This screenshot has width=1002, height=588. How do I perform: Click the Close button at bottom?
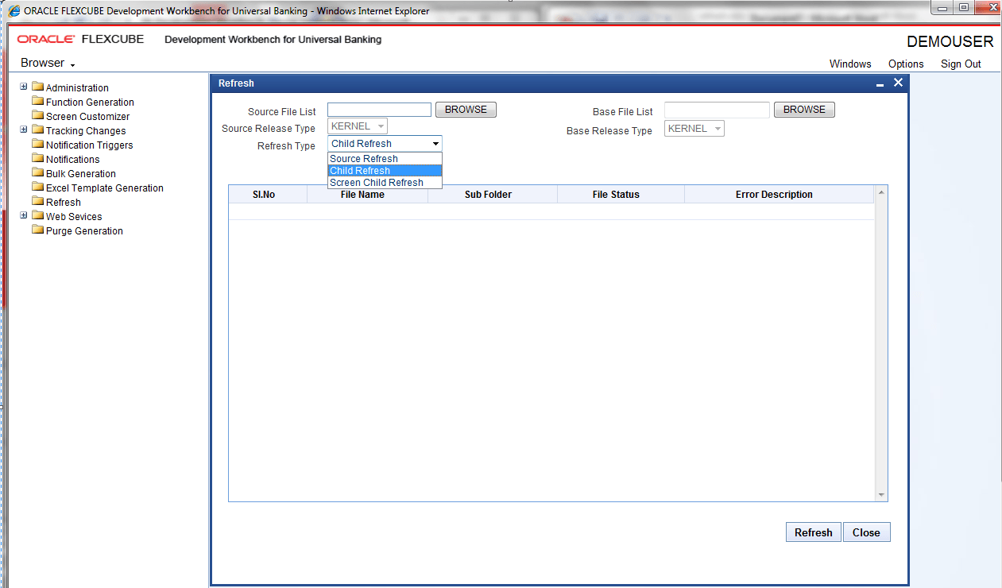866,532
